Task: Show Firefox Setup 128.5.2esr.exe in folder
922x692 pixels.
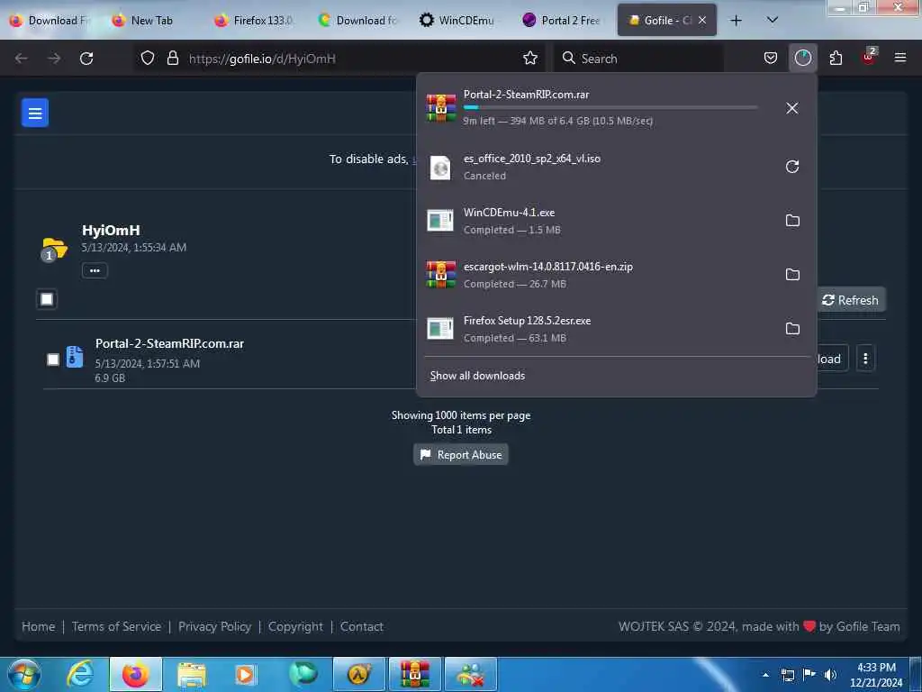Action: [792, 328]
